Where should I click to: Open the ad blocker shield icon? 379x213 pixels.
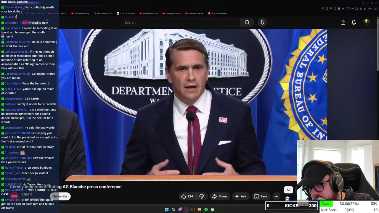(339, 9)
